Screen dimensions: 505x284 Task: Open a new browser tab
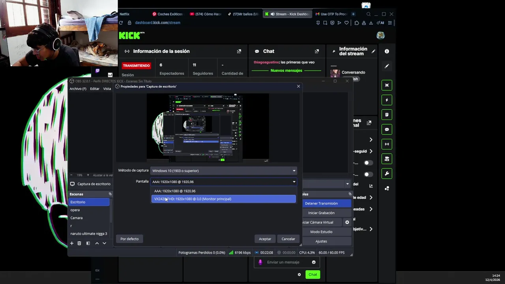pyautogui.click(x=353, y=14)
